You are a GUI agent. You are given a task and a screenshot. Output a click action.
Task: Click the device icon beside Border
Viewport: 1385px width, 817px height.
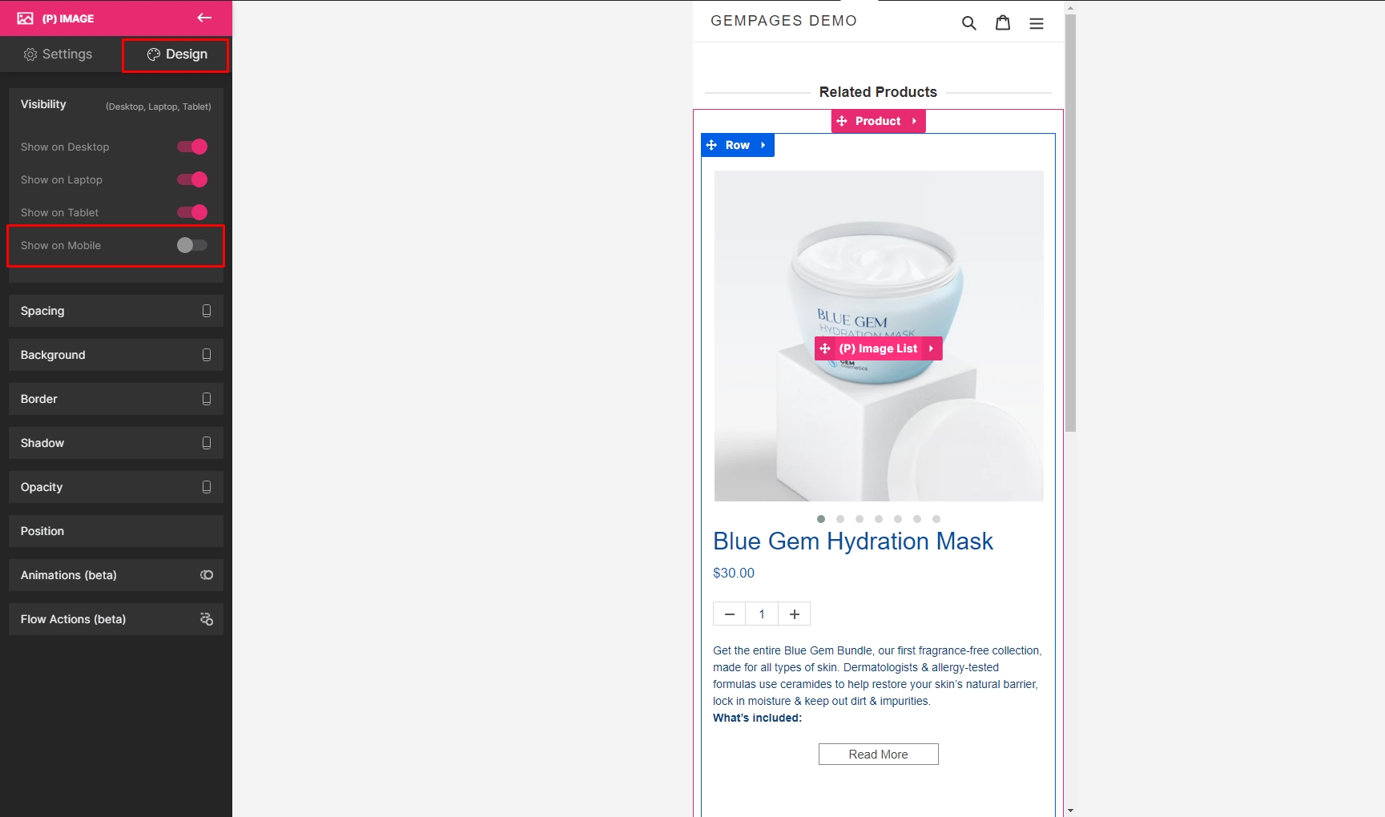click(x=207, y=399)
